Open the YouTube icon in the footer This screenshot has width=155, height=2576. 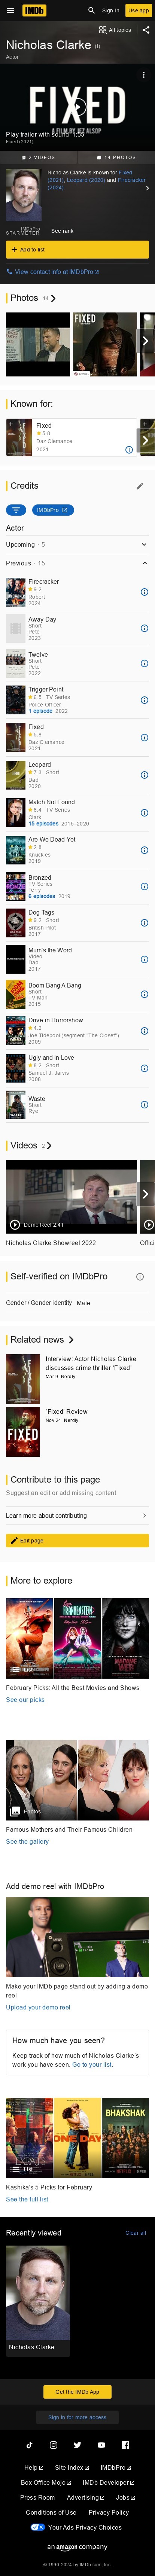101,2445
